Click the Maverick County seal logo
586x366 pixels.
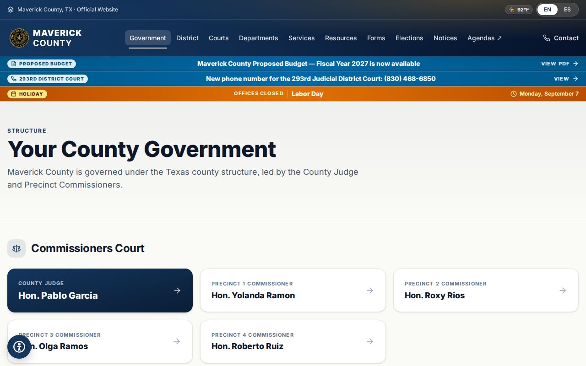coord(19,38)
